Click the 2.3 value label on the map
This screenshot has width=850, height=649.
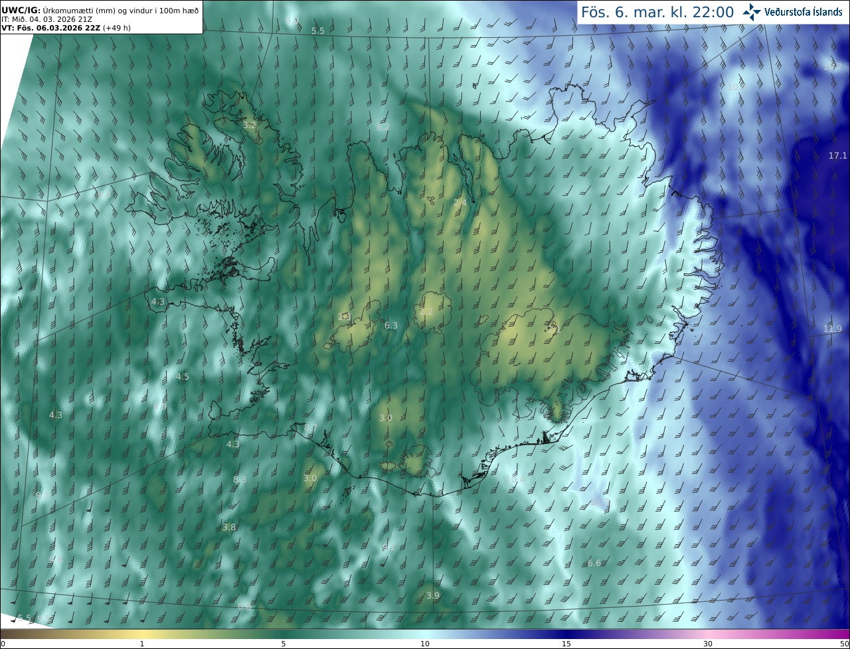(344, 317)
